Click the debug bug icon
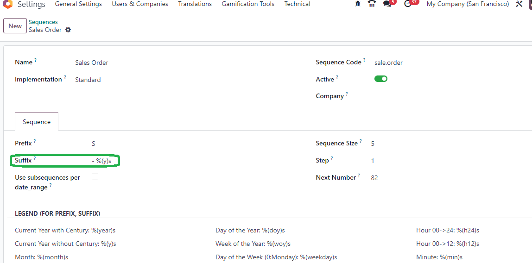Image resolution: width=532 pixels, height=263 pixels. coord(358,4)
